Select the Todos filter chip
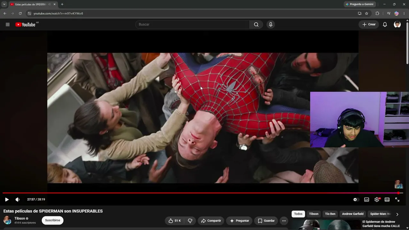409x230 pixels. pos(298,214)
